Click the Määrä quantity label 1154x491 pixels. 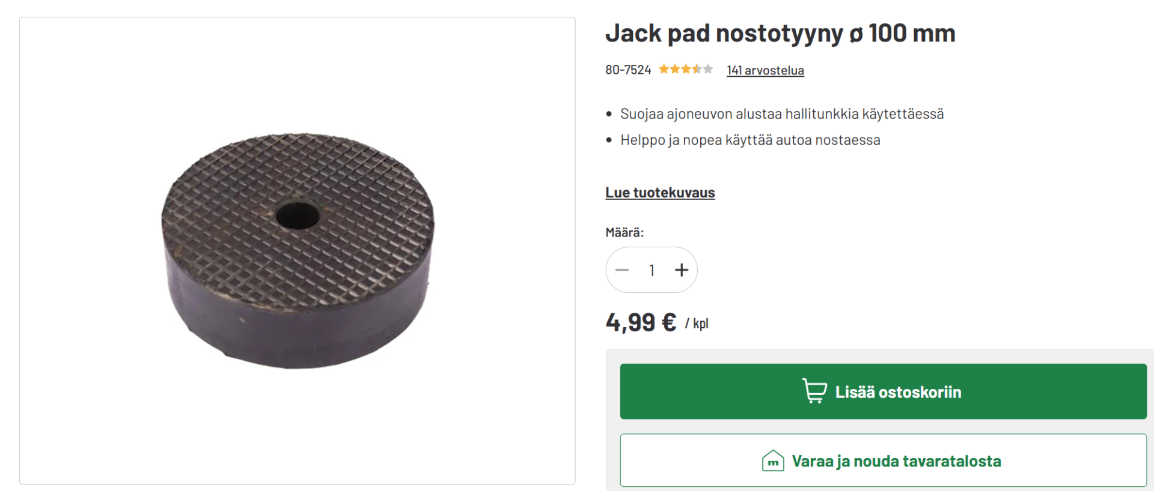coord(624,232)
